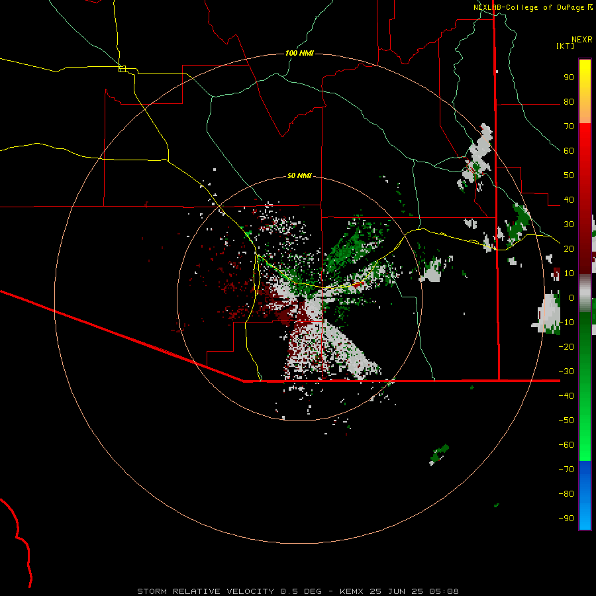Click the 0 value on the velocity scale
596x596 pixels.
click(571, 297)
